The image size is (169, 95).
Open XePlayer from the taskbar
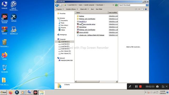[x=17, y=92]
